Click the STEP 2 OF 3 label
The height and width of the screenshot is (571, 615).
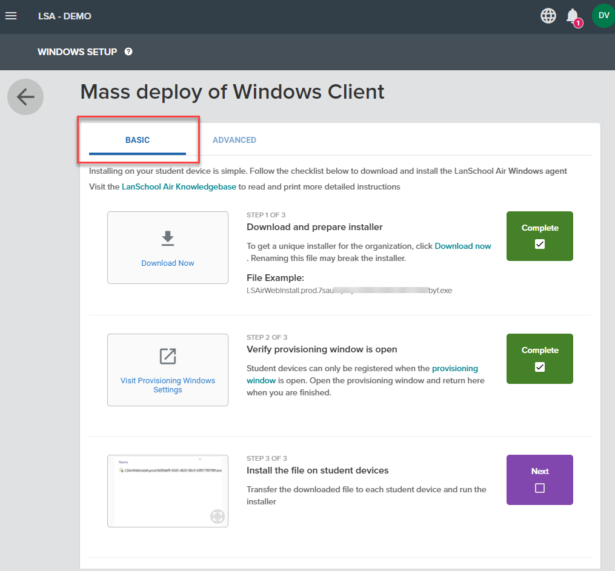click(x=267, y=337)
